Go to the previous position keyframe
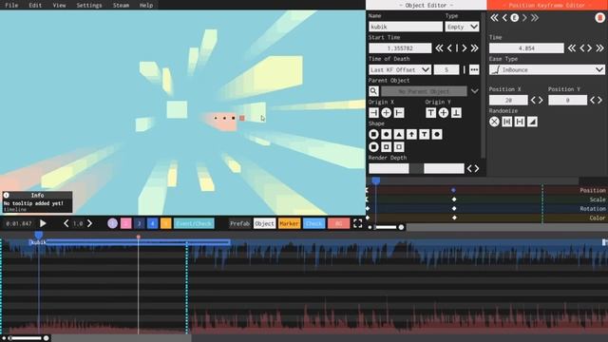608x342 pixels. pyautogui.click(x=504, y=18)
